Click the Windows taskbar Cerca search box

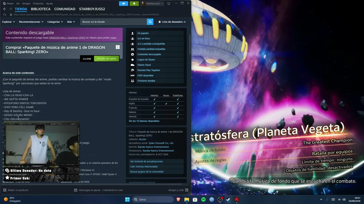point(153,199)
